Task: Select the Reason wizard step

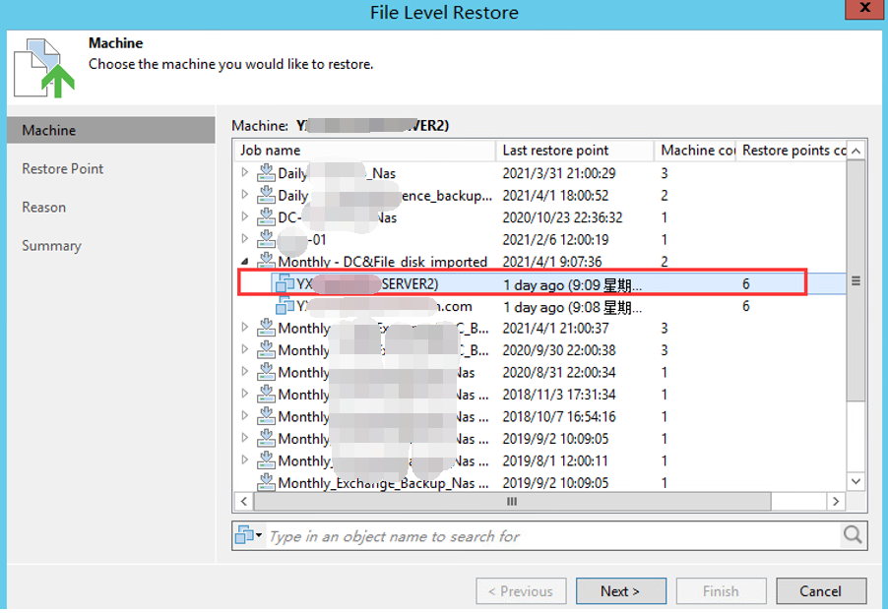Action: pyautogui.click(x=44, y=208)
